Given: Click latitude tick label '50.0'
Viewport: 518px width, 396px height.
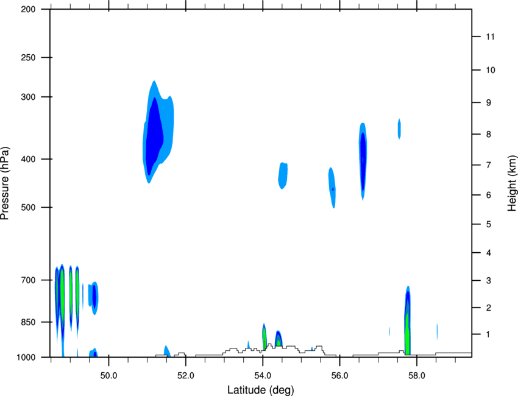Looking at the screenshot, I should click(108, 376).
